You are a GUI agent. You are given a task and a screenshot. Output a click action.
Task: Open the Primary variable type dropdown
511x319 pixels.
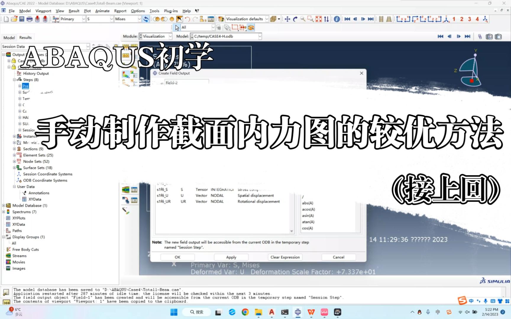click(84, 19)
